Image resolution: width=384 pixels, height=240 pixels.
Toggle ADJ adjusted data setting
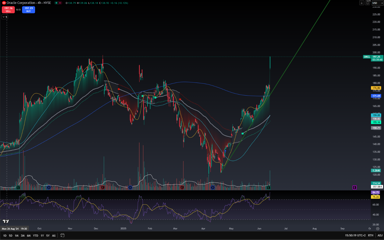380,235
